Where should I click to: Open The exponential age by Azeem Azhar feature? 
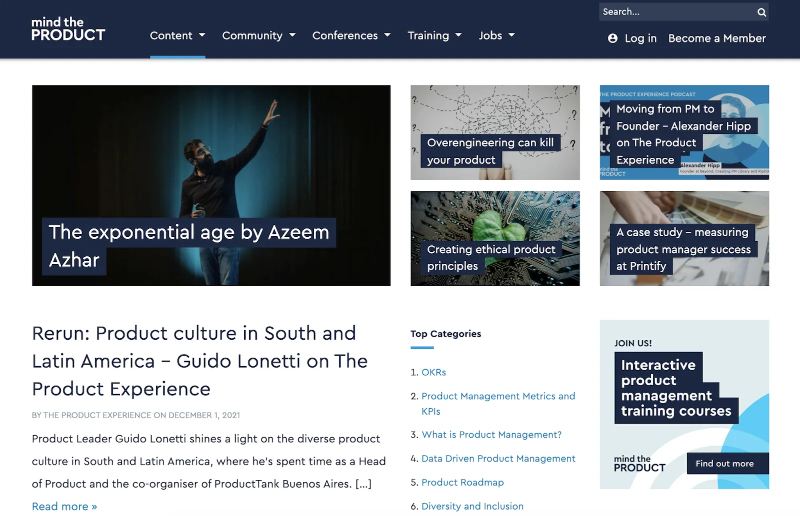pyautogui.click(x=211, y=185)
